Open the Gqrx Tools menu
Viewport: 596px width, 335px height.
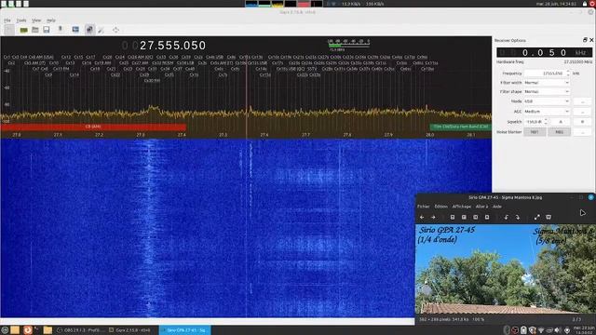[21, 20]
